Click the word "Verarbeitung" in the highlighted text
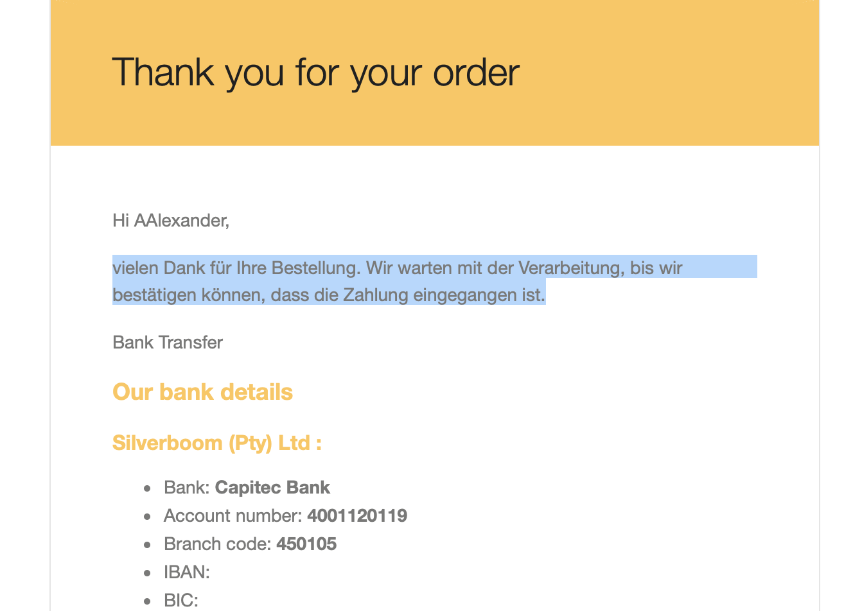The height and width of the screenshot is (611, 862). [571, 267]
